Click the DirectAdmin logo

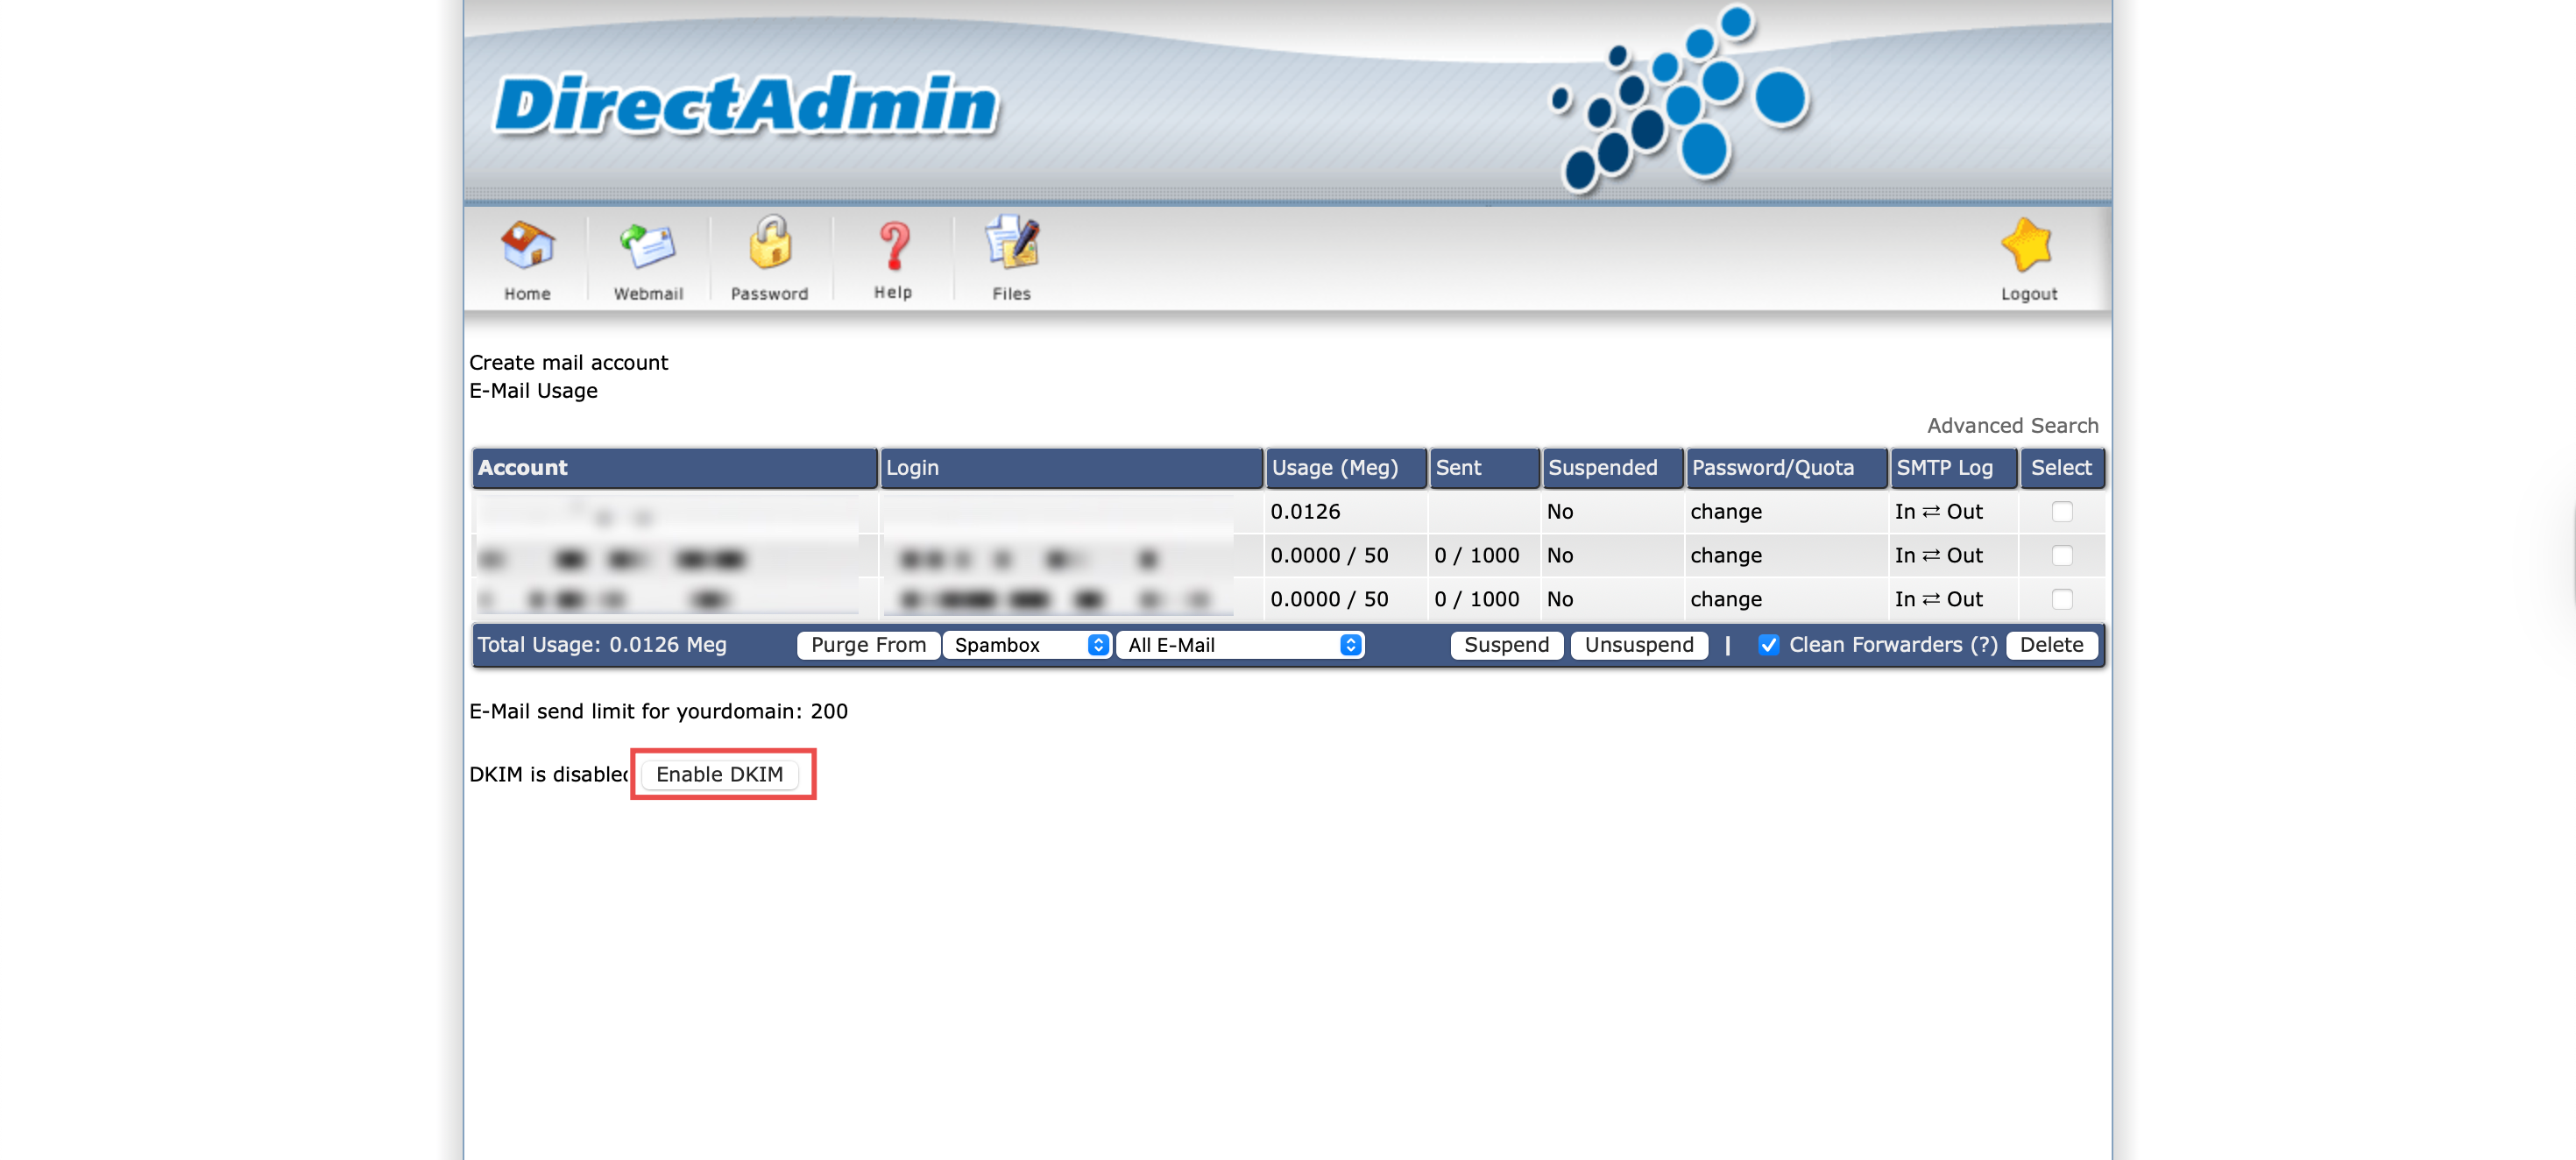pyautogui.click(x=746, y=104)
